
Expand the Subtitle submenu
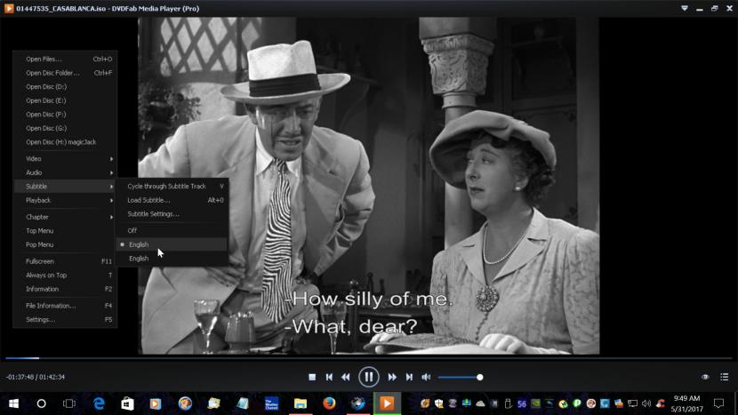tap(65, 187)
